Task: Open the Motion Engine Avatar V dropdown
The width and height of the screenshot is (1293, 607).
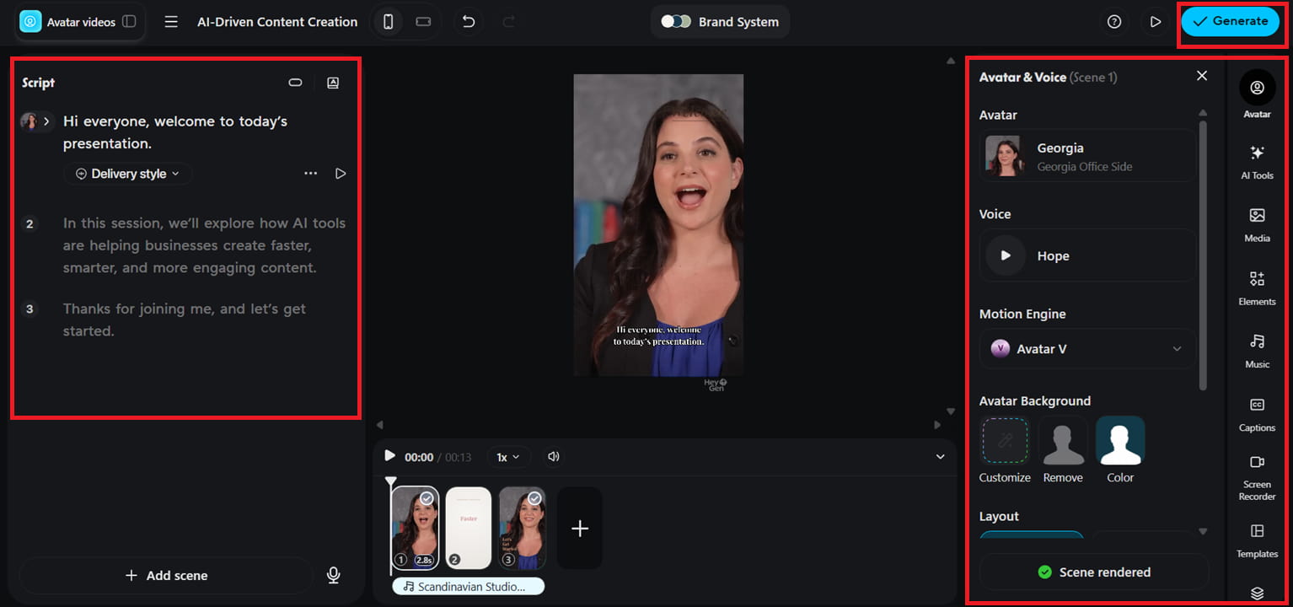Action: [1087, 349]
